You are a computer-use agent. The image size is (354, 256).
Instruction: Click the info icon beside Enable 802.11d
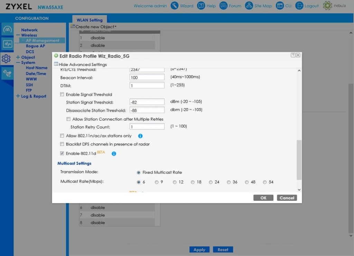tap(114, 154)
